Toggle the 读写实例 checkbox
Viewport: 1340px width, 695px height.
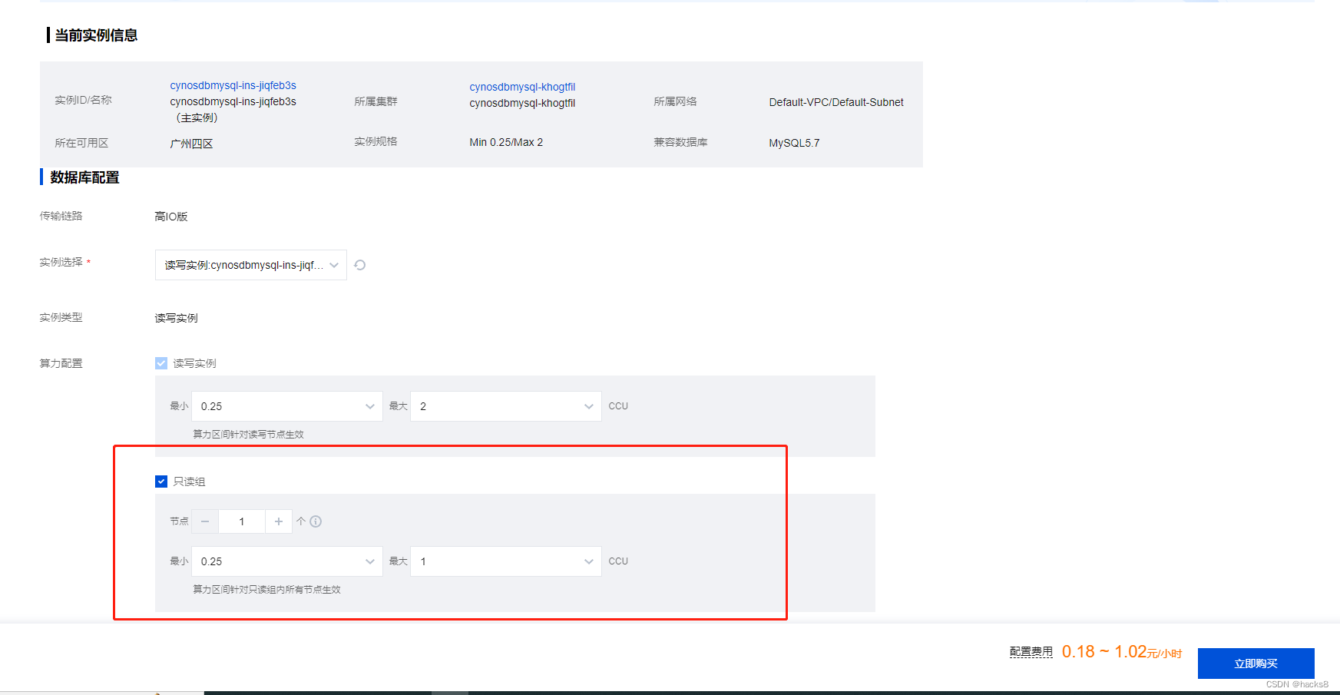161,363
